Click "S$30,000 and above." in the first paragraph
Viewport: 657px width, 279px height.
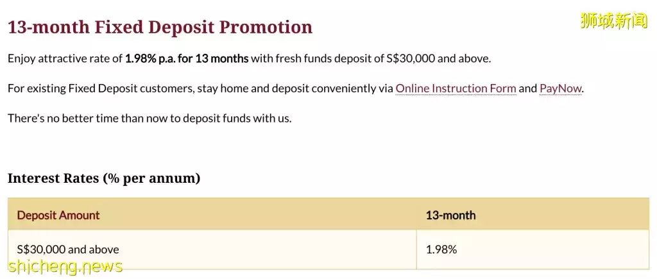(x=438, y=59)
